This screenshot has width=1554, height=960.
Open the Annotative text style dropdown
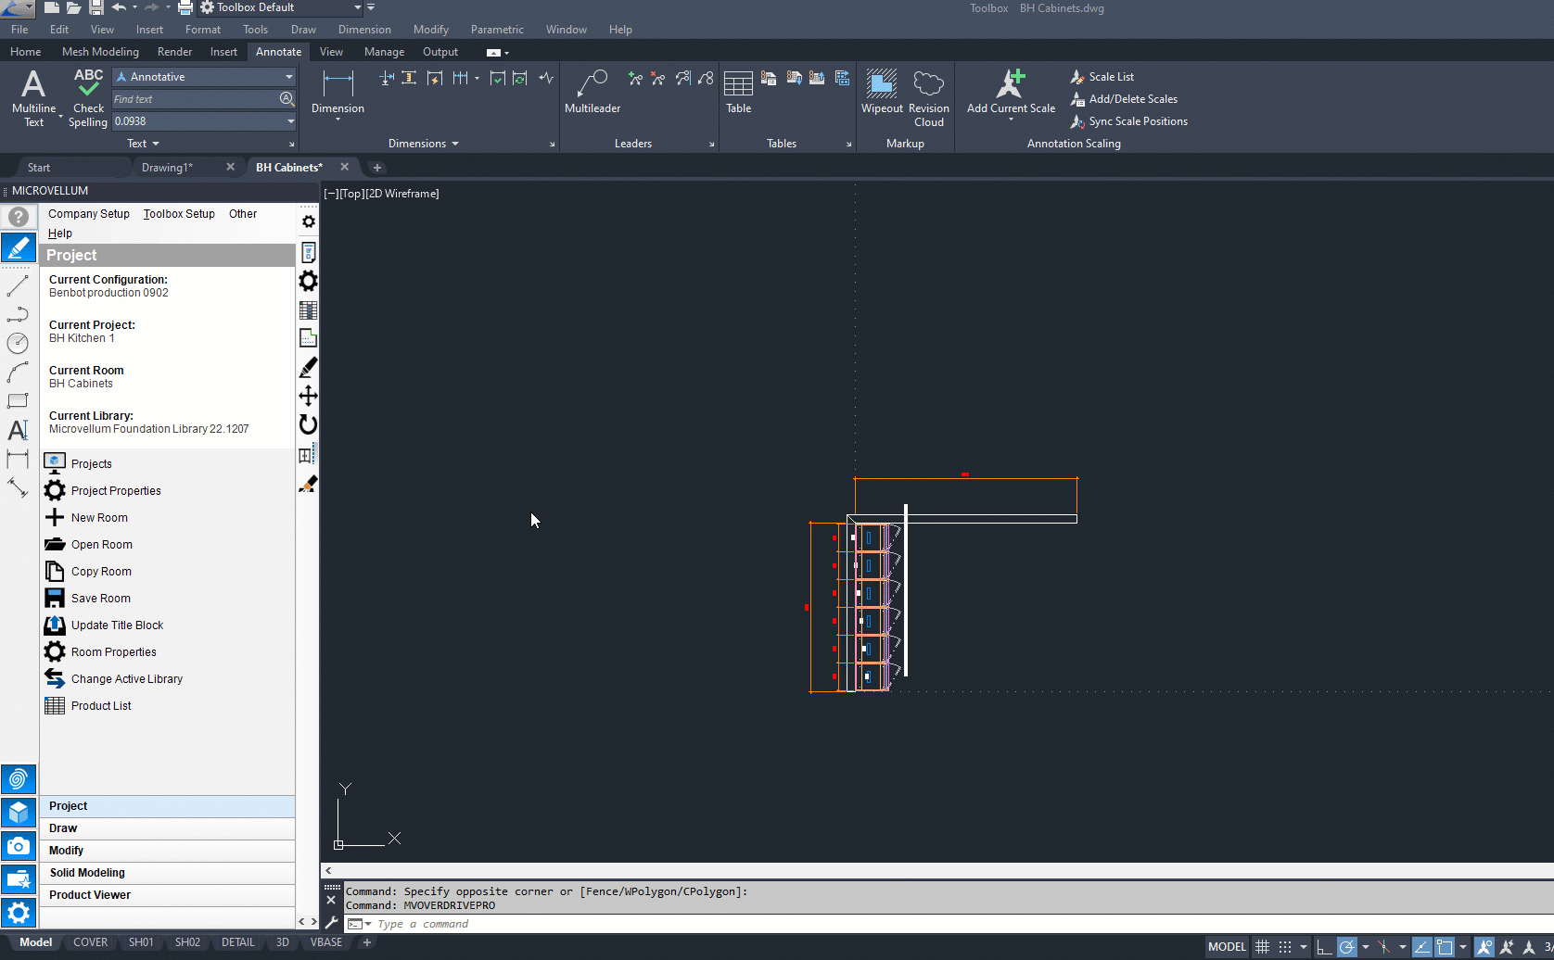[x=289, y=77]
